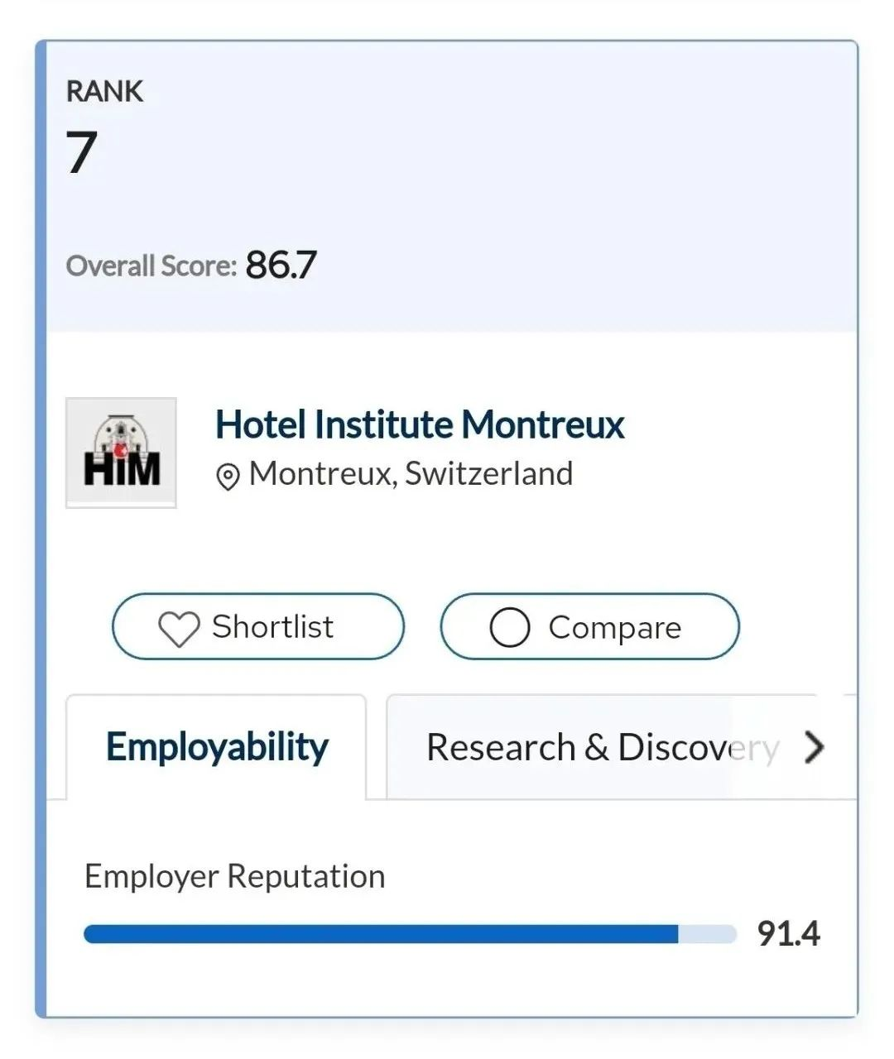Click the Montreux, Switzerland location text

point(411,474)
